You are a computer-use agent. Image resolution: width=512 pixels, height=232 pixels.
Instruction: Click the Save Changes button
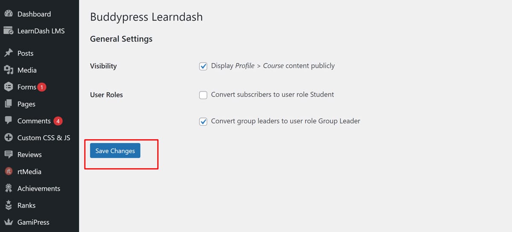point(115,151)
